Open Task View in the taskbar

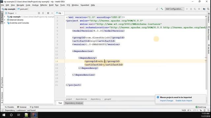19,115
